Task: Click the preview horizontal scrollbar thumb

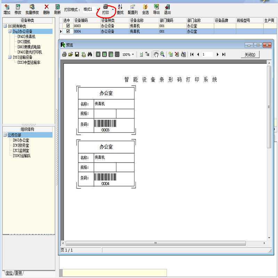Action: (156, 243)
